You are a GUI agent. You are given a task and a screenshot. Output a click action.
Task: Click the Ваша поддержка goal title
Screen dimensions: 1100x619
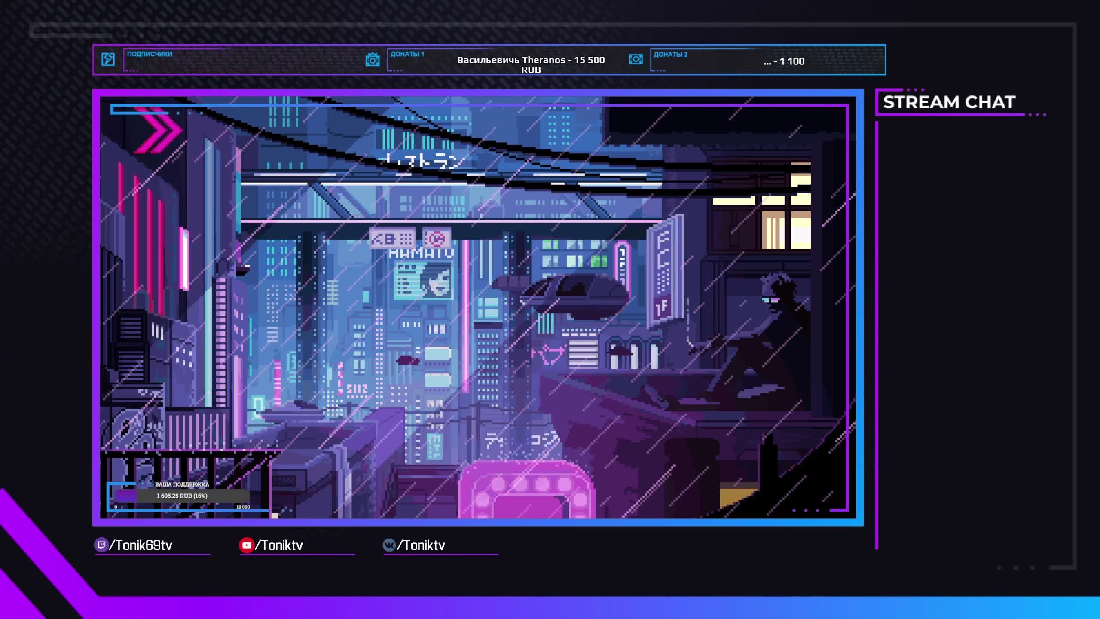tap(182, 484)
